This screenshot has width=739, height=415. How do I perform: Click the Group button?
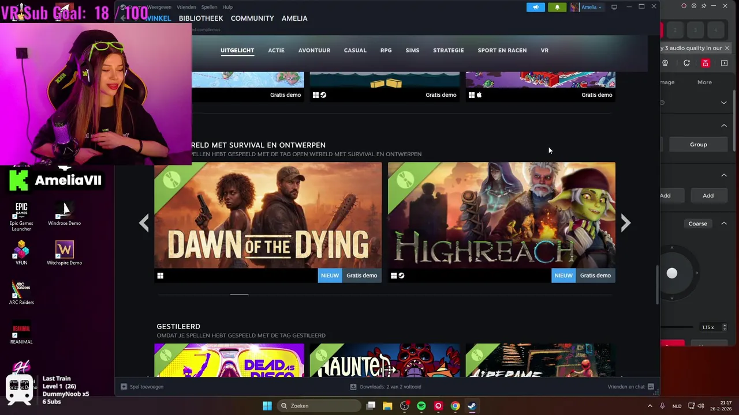click(698, 144)
